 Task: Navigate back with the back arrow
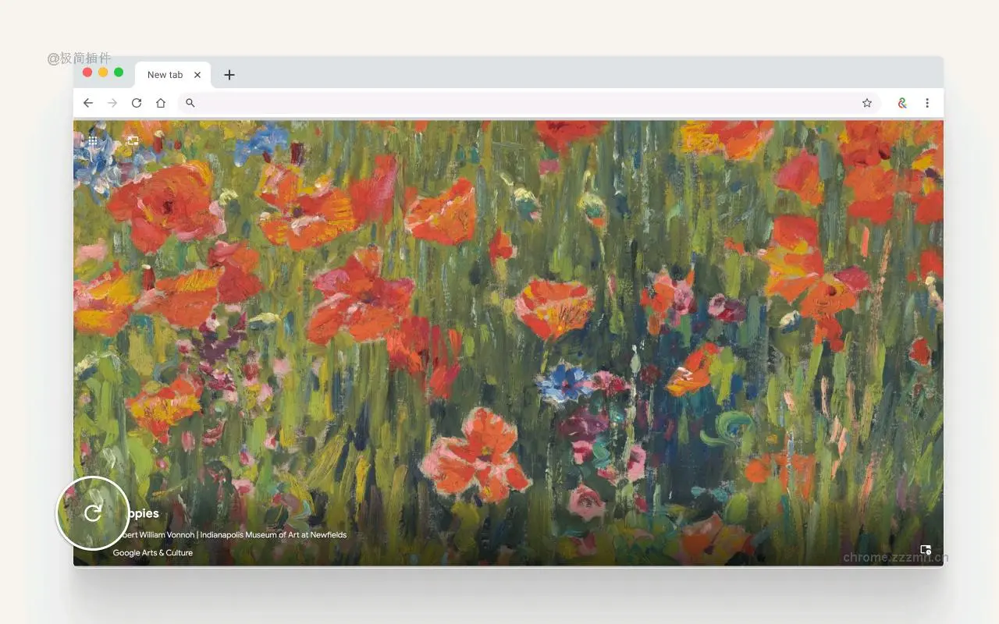pyautogui.click(x=87, y=102)
